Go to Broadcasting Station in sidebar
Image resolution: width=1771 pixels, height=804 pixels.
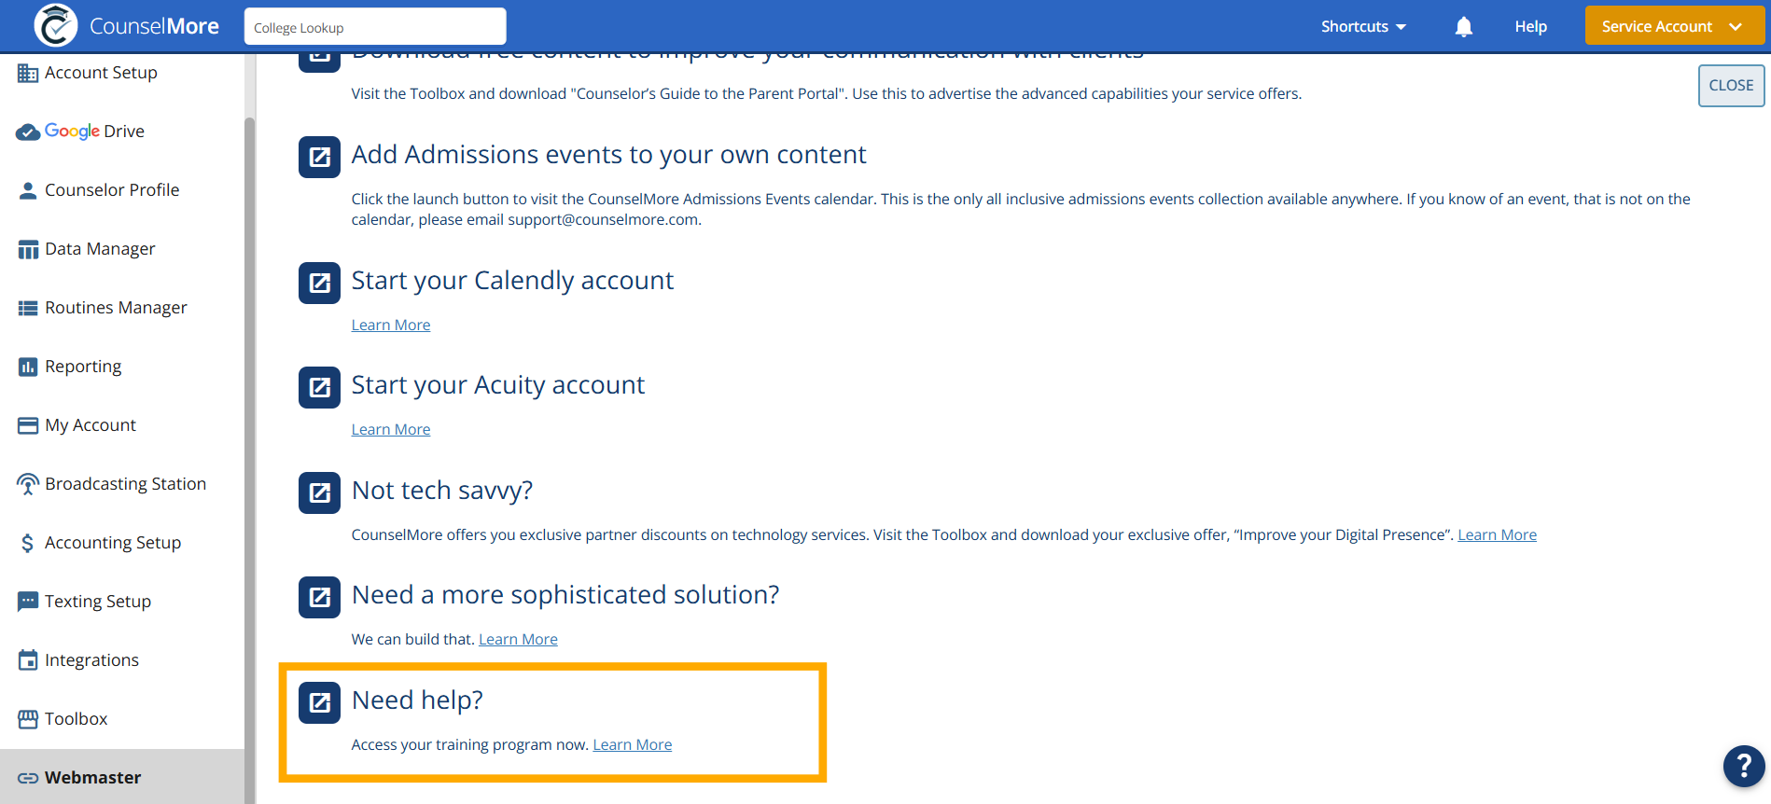click(x=124, y=484)
